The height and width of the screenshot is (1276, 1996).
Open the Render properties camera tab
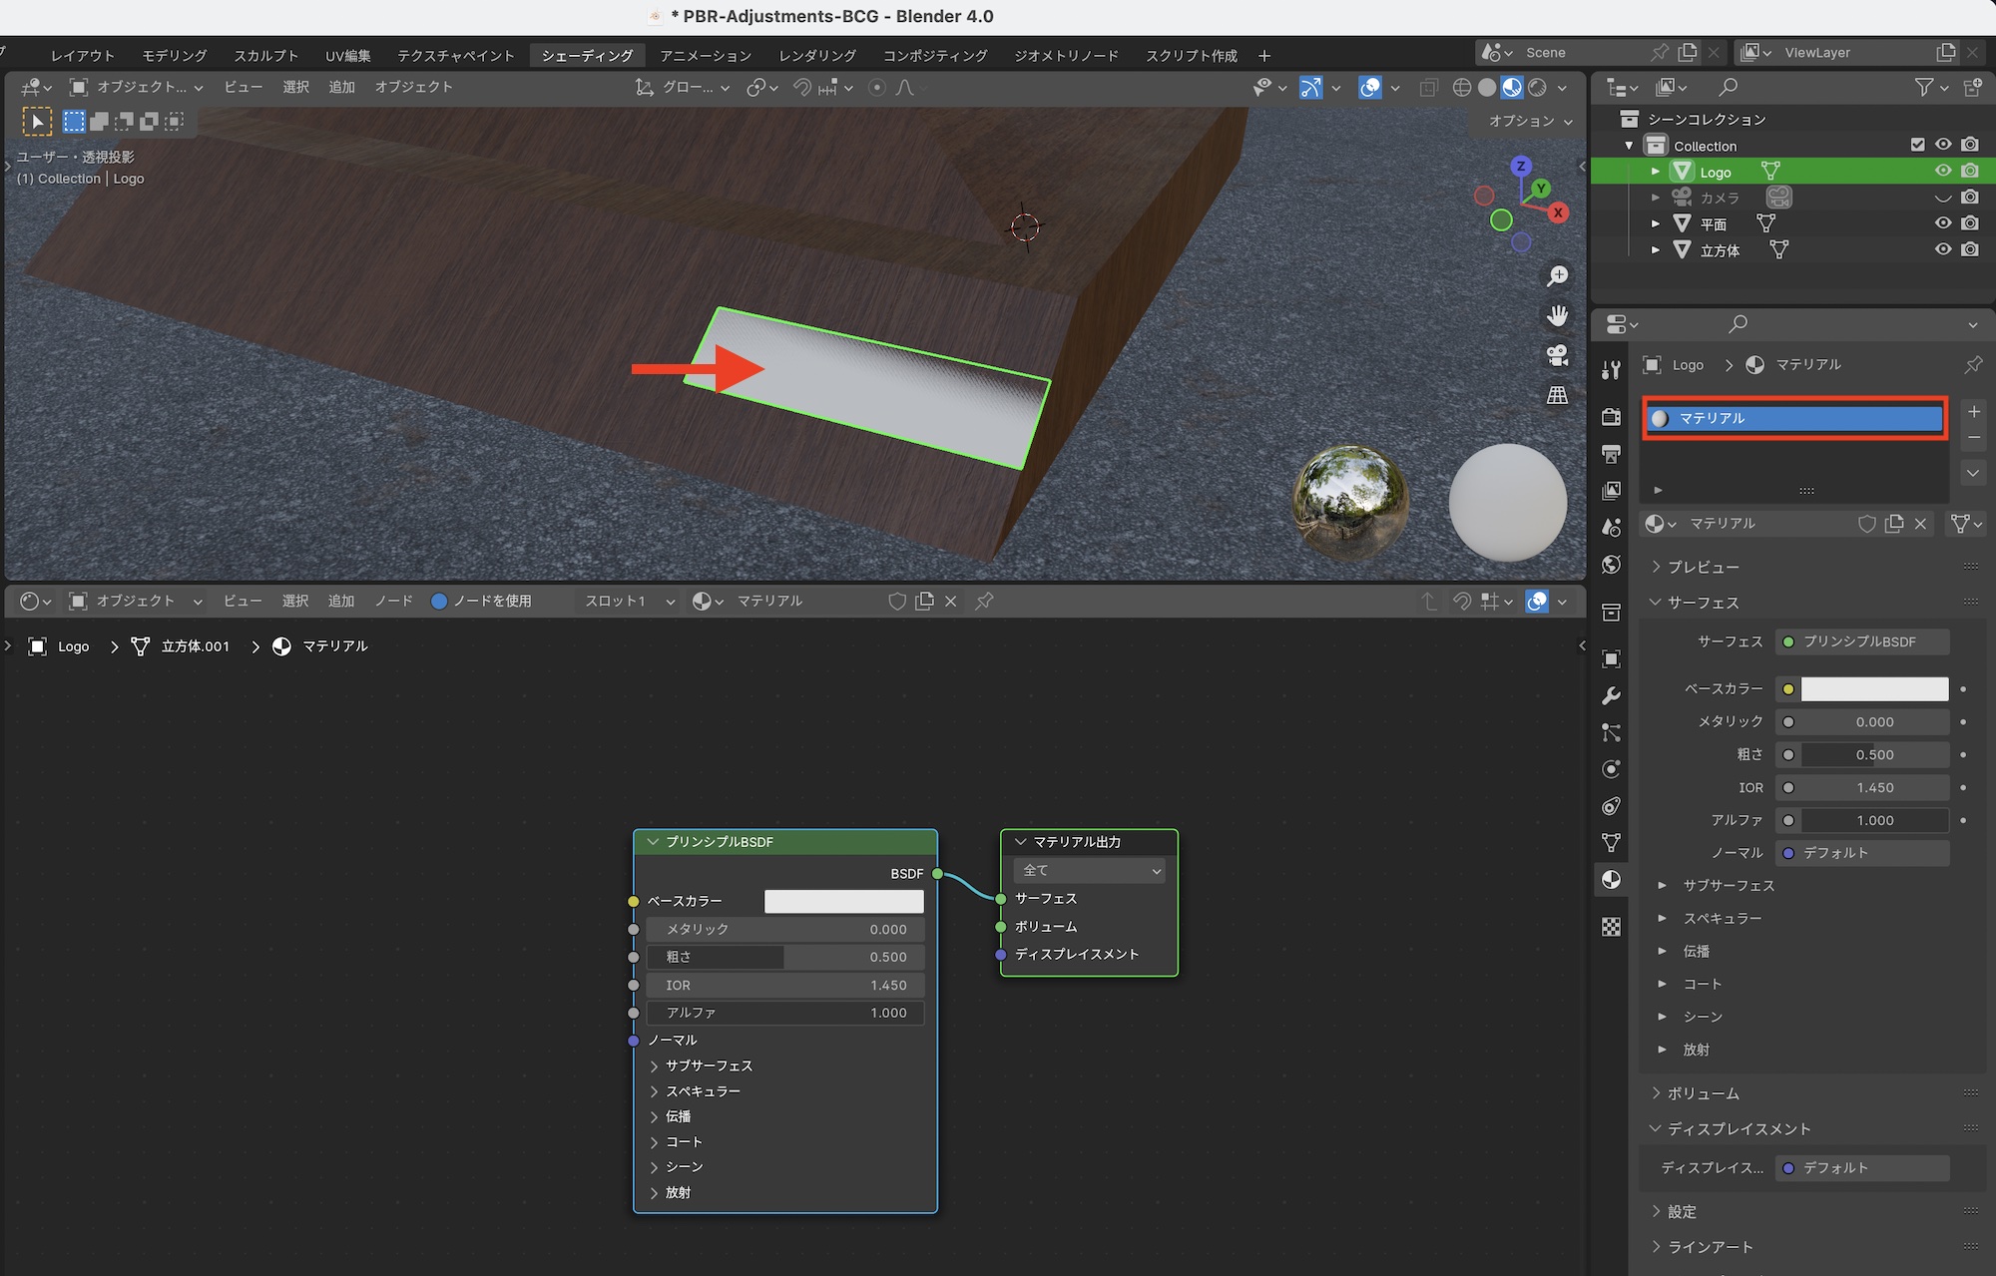pos(1611,417)
